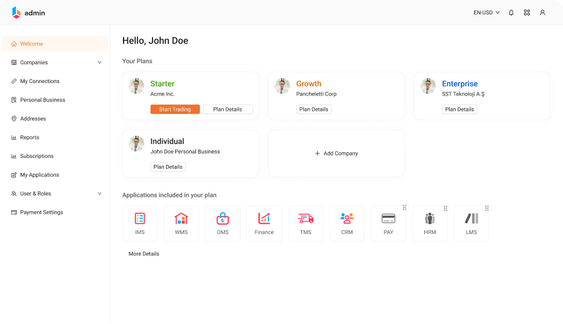Click the Starter plan title
The image size is (563, 324).
(162, 84)
